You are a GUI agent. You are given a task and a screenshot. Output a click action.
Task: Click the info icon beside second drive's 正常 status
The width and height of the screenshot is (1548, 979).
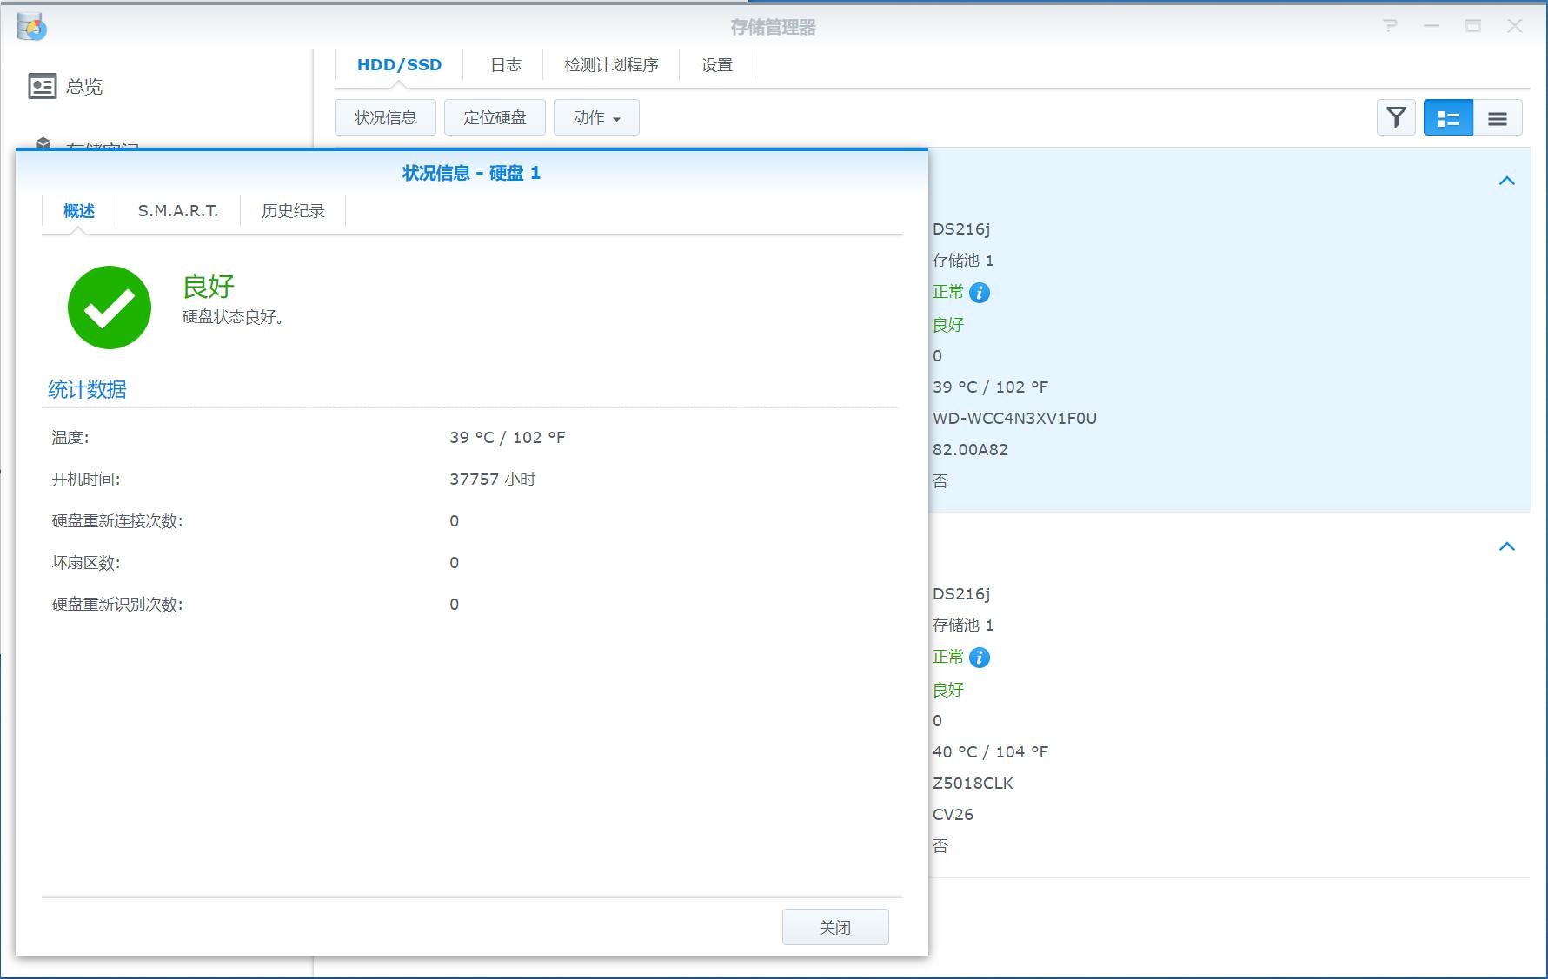(980, 658)
